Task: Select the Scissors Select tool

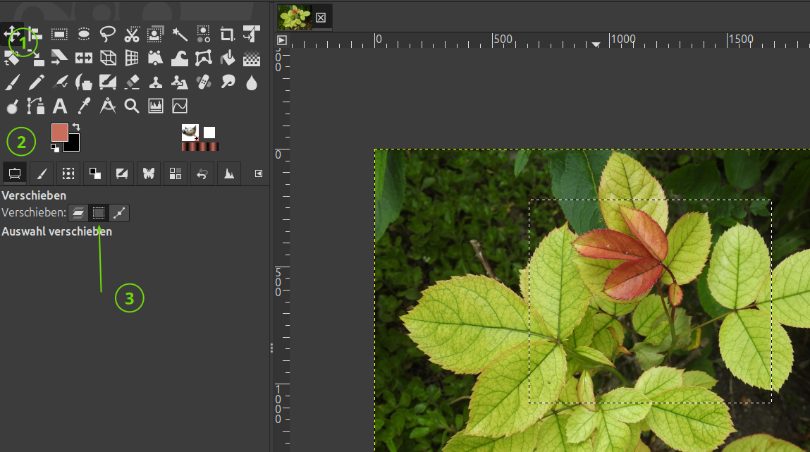Action: [x=132, y=35]
